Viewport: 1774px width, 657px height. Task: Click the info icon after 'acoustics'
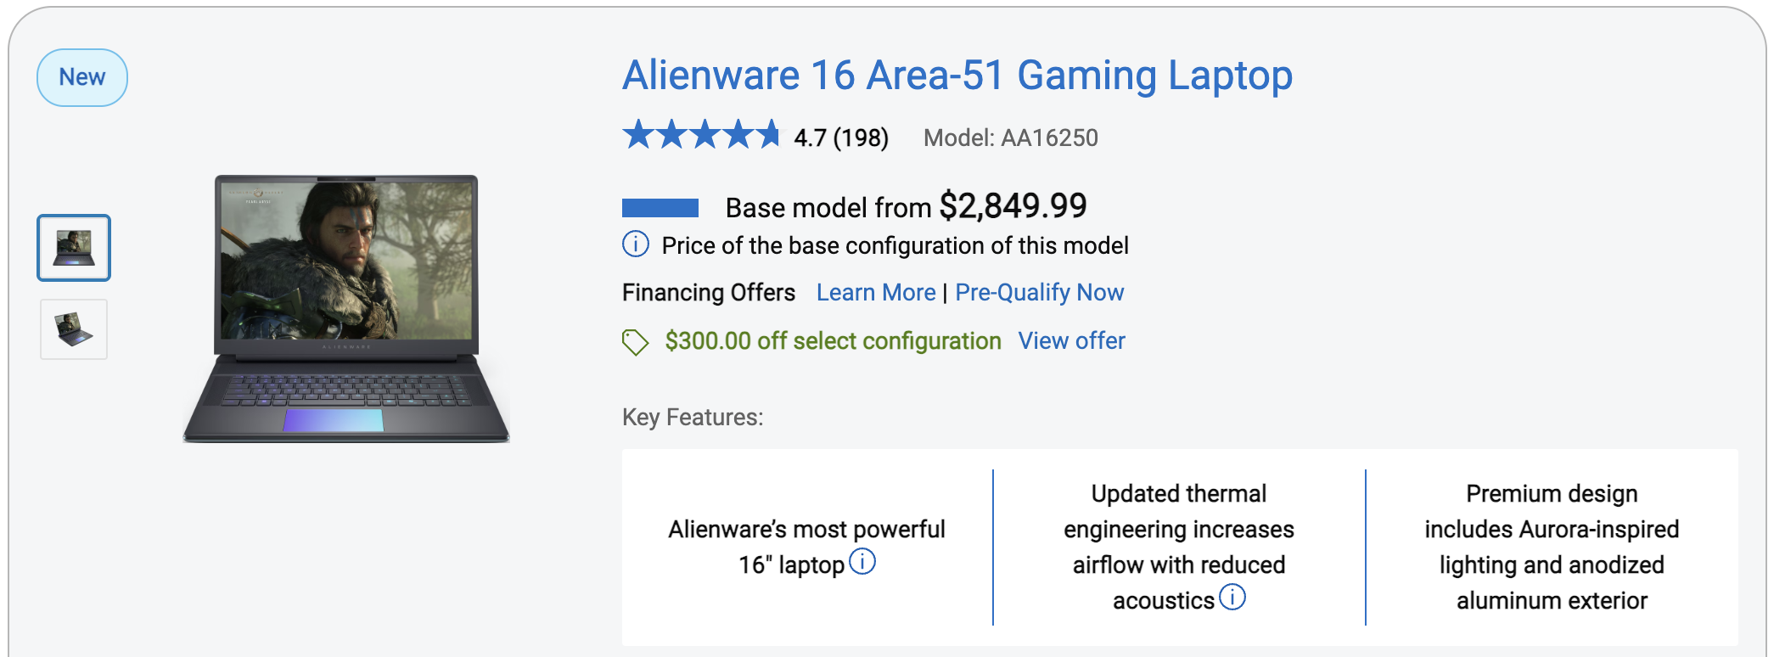coord(1232,598)
